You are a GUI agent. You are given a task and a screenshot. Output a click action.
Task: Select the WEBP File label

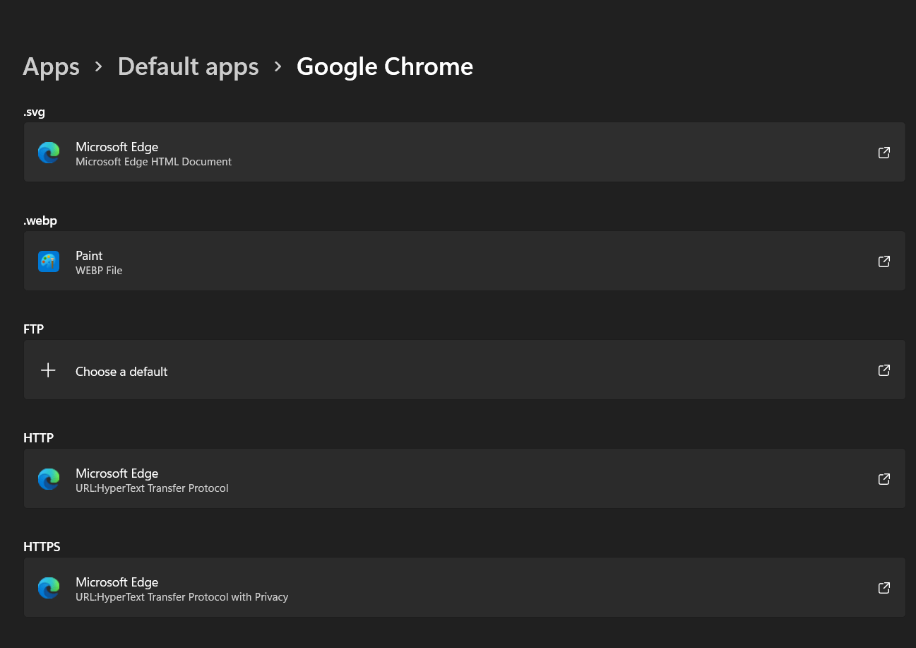[x=99, y=271]
